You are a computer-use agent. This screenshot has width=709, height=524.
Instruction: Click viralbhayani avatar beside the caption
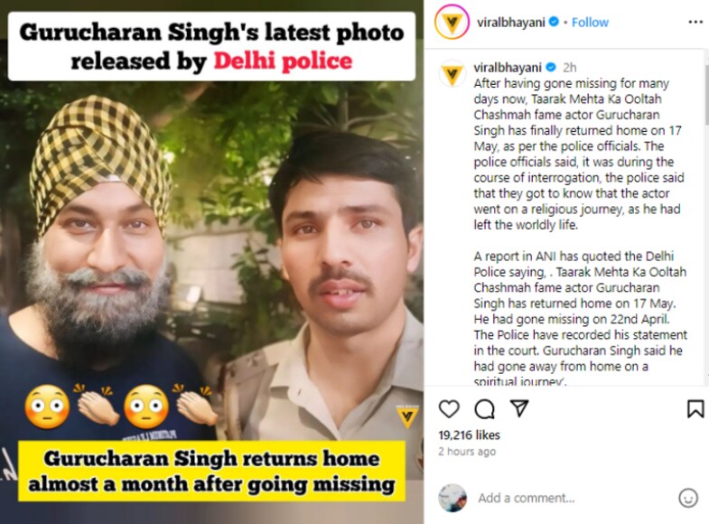[x=452, y=74]
